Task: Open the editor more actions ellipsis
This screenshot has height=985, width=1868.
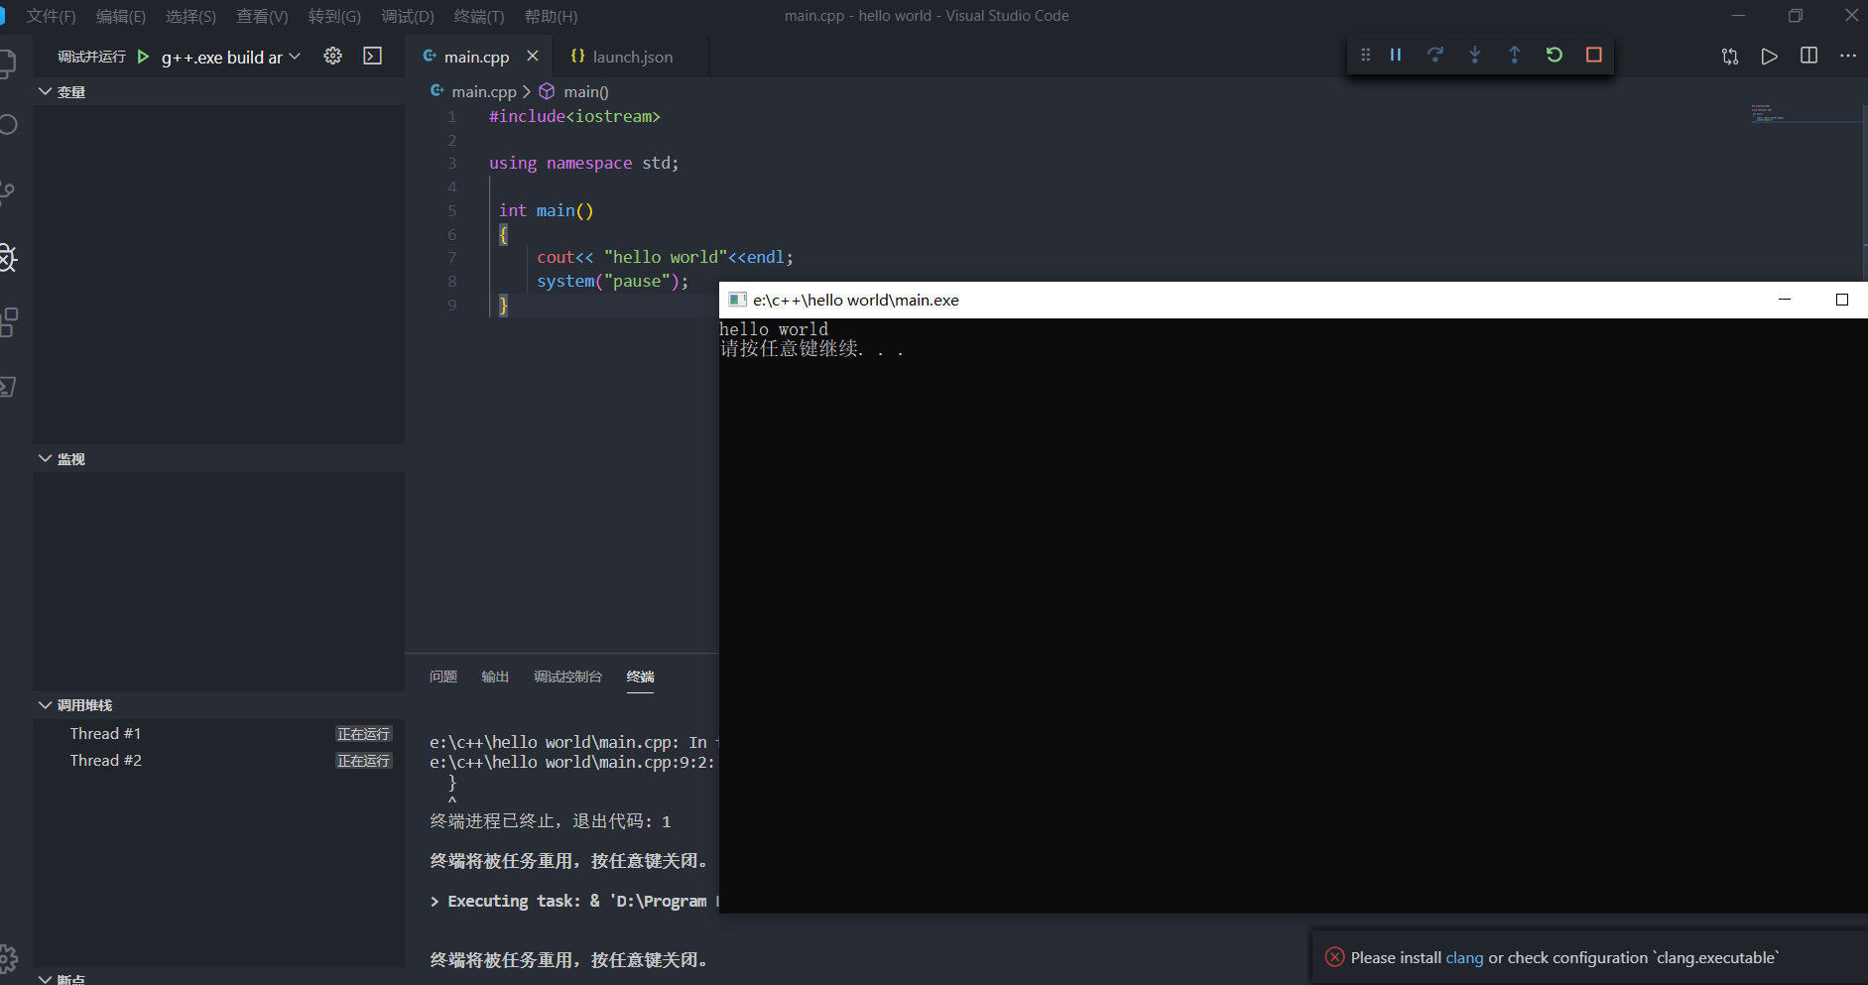Action: pyautogui.click(x=1848, y=57)
